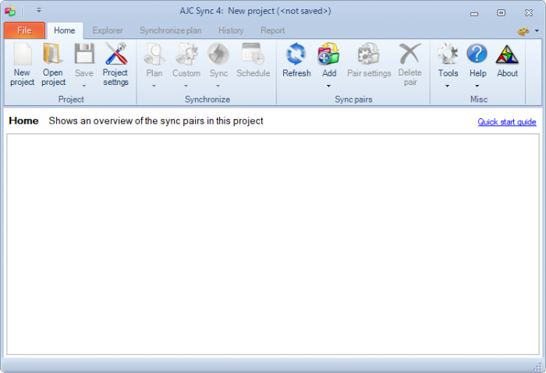Click the Sync lightning icon

coord(218,54)
